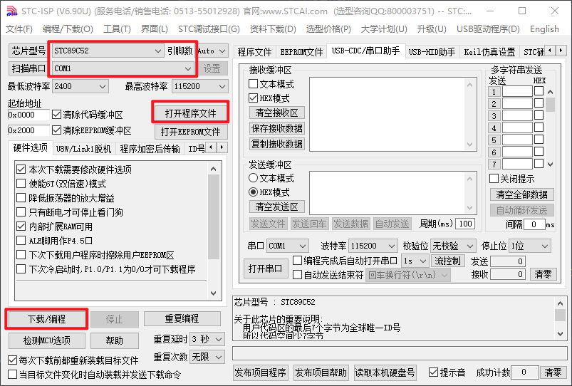Toggle the 提示音 checkbox
The image size is (572, 386).
[x=434, y=372]
